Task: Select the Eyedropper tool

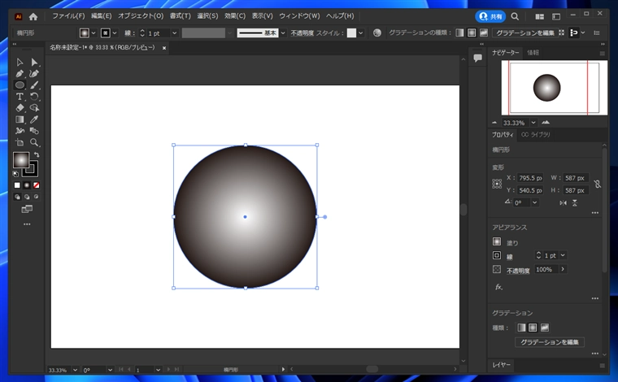Action: click(x=34, y=119)
